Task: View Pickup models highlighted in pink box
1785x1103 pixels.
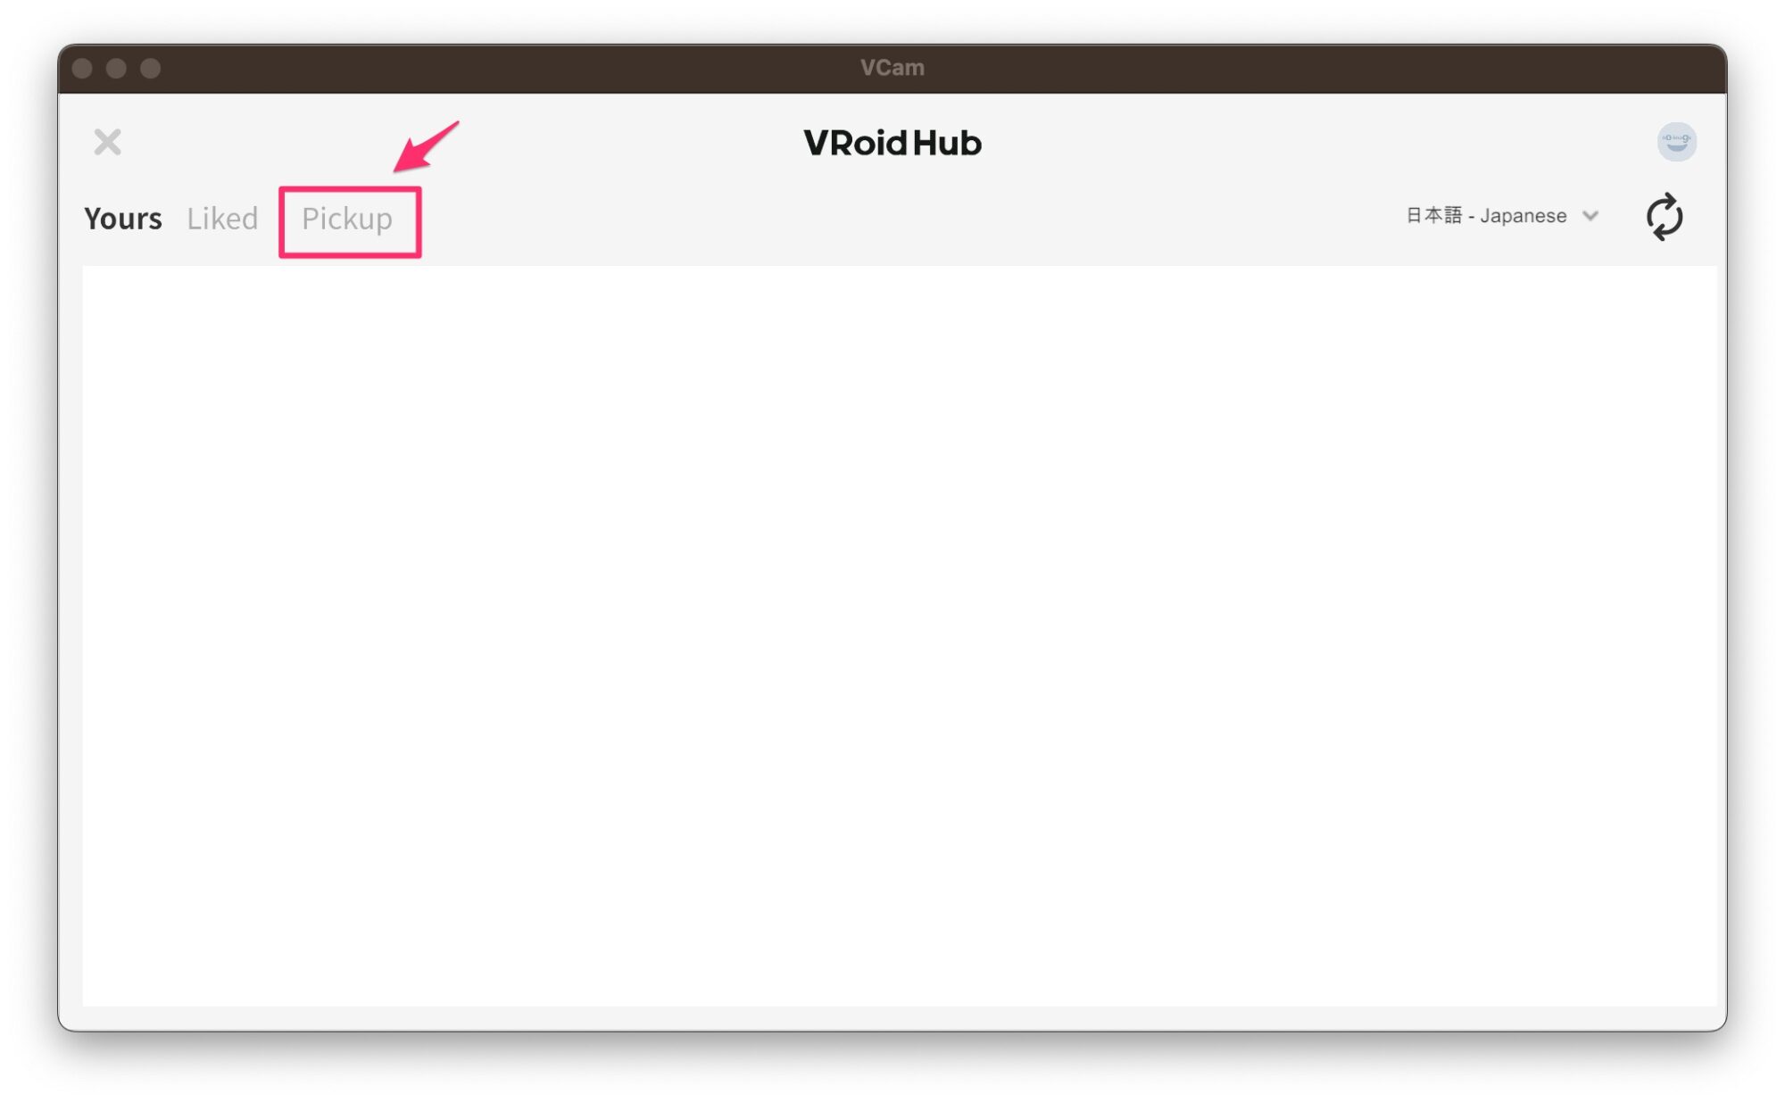Action: tap(347, 219)
